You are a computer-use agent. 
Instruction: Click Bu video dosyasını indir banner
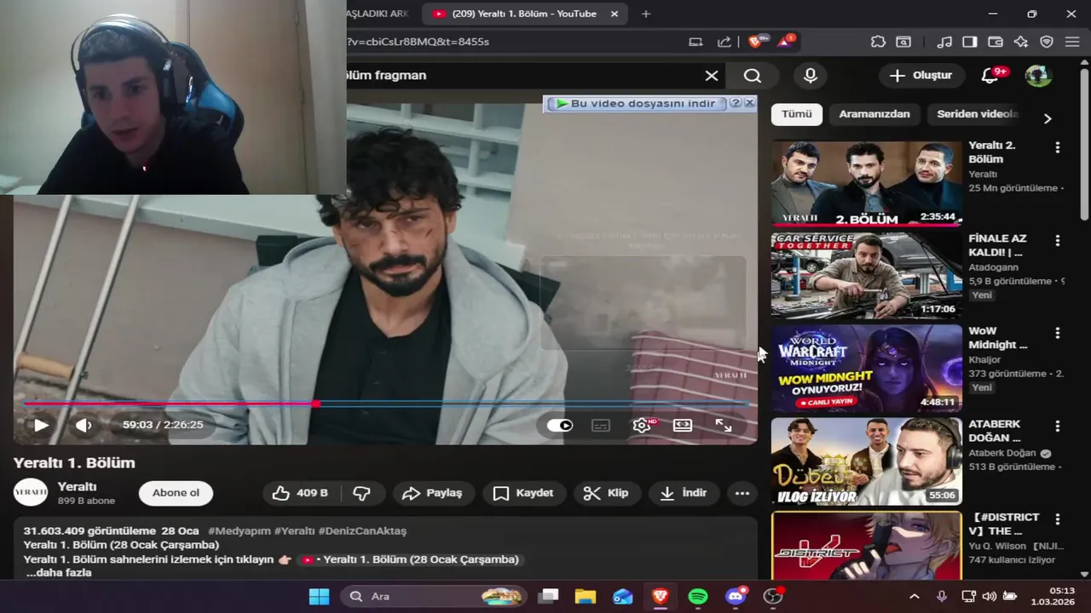[x=636, y=103]
